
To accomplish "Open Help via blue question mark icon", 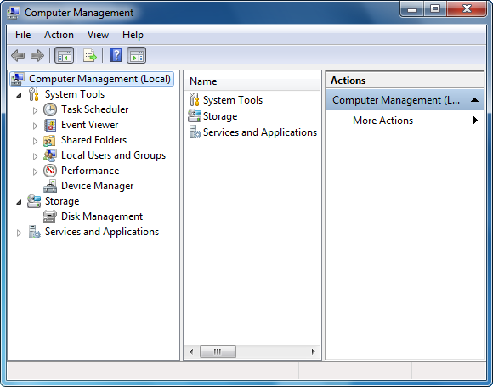I will click(x=116, y=55).
